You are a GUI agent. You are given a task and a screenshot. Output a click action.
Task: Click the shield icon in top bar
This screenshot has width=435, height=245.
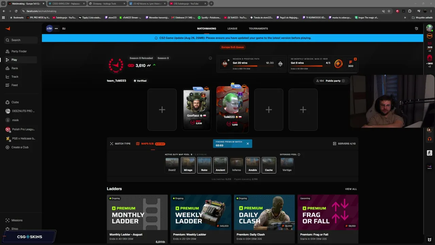416,29
